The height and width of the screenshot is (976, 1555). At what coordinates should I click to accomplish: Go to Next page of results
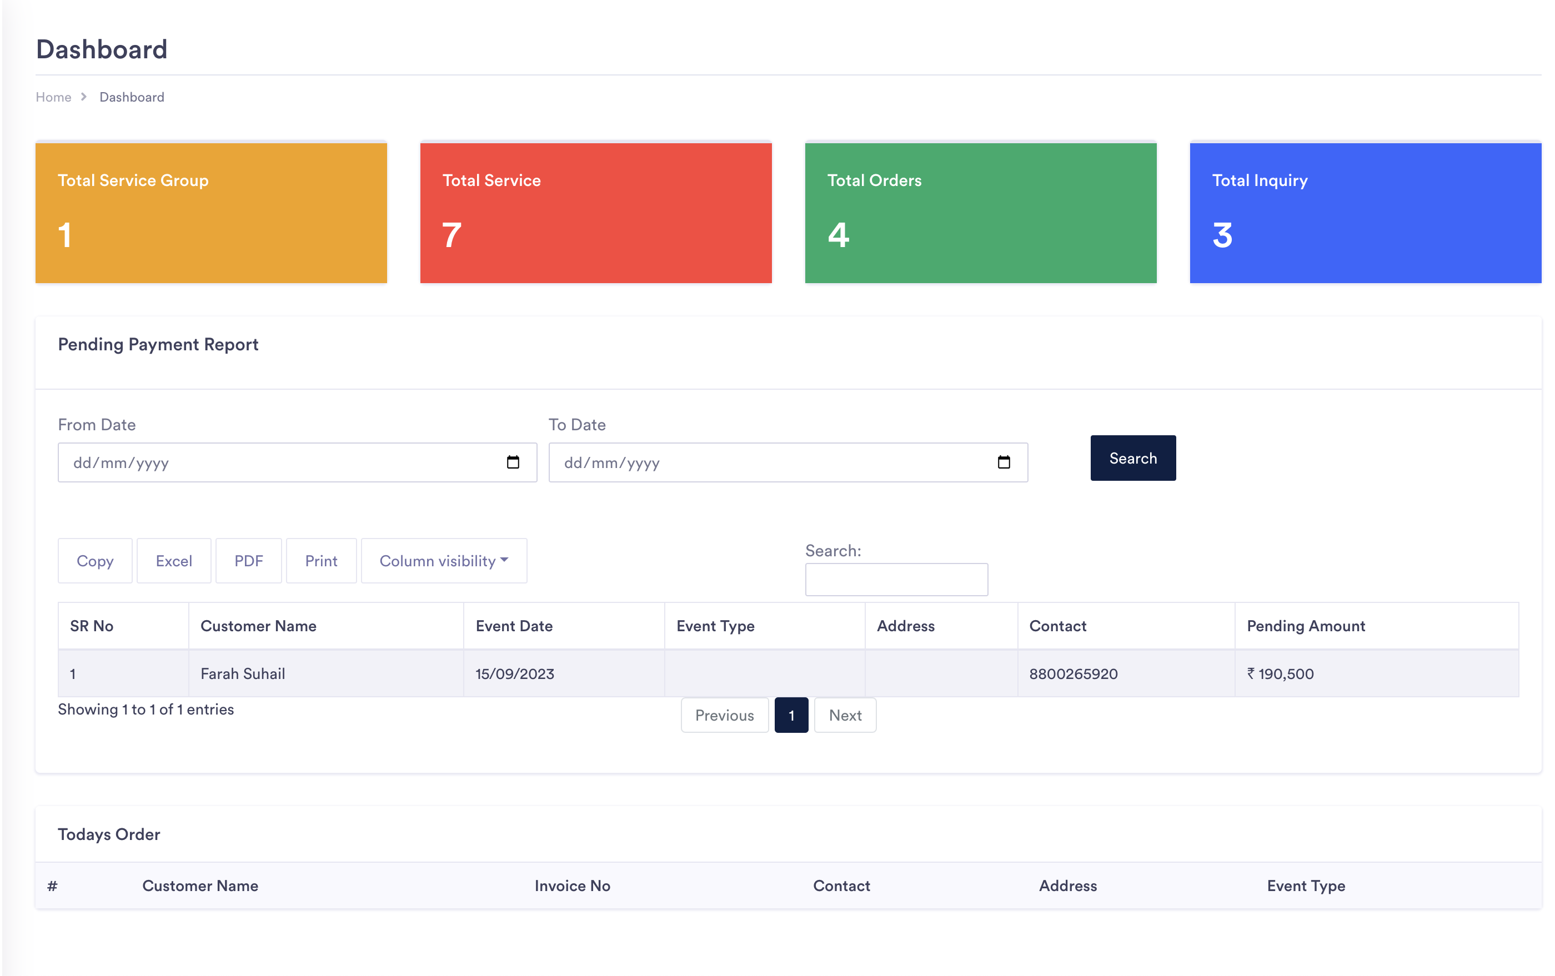[845, 715]
